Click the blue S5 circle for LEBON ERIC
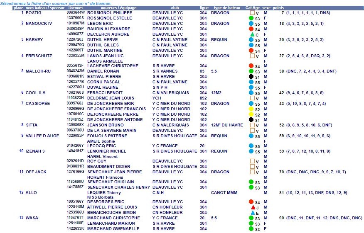This screenshot has height=233, width=364. pyautogui.click(x=251, y=24)
